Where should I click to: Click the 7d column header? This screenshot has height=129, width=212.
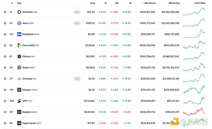tap(130, 3)
